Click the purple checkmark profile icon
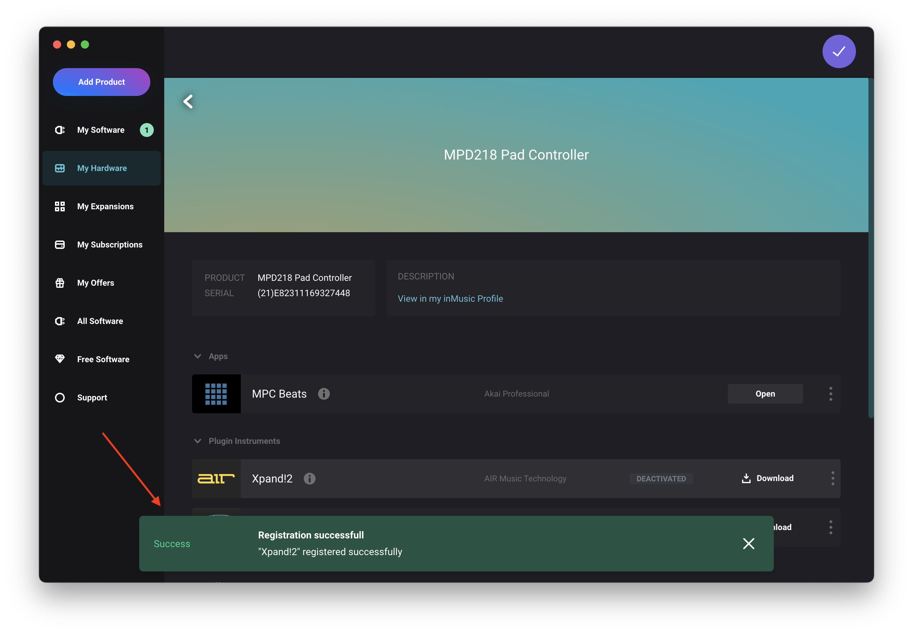The width and height of the screenshot is (913, 634). 839,52
